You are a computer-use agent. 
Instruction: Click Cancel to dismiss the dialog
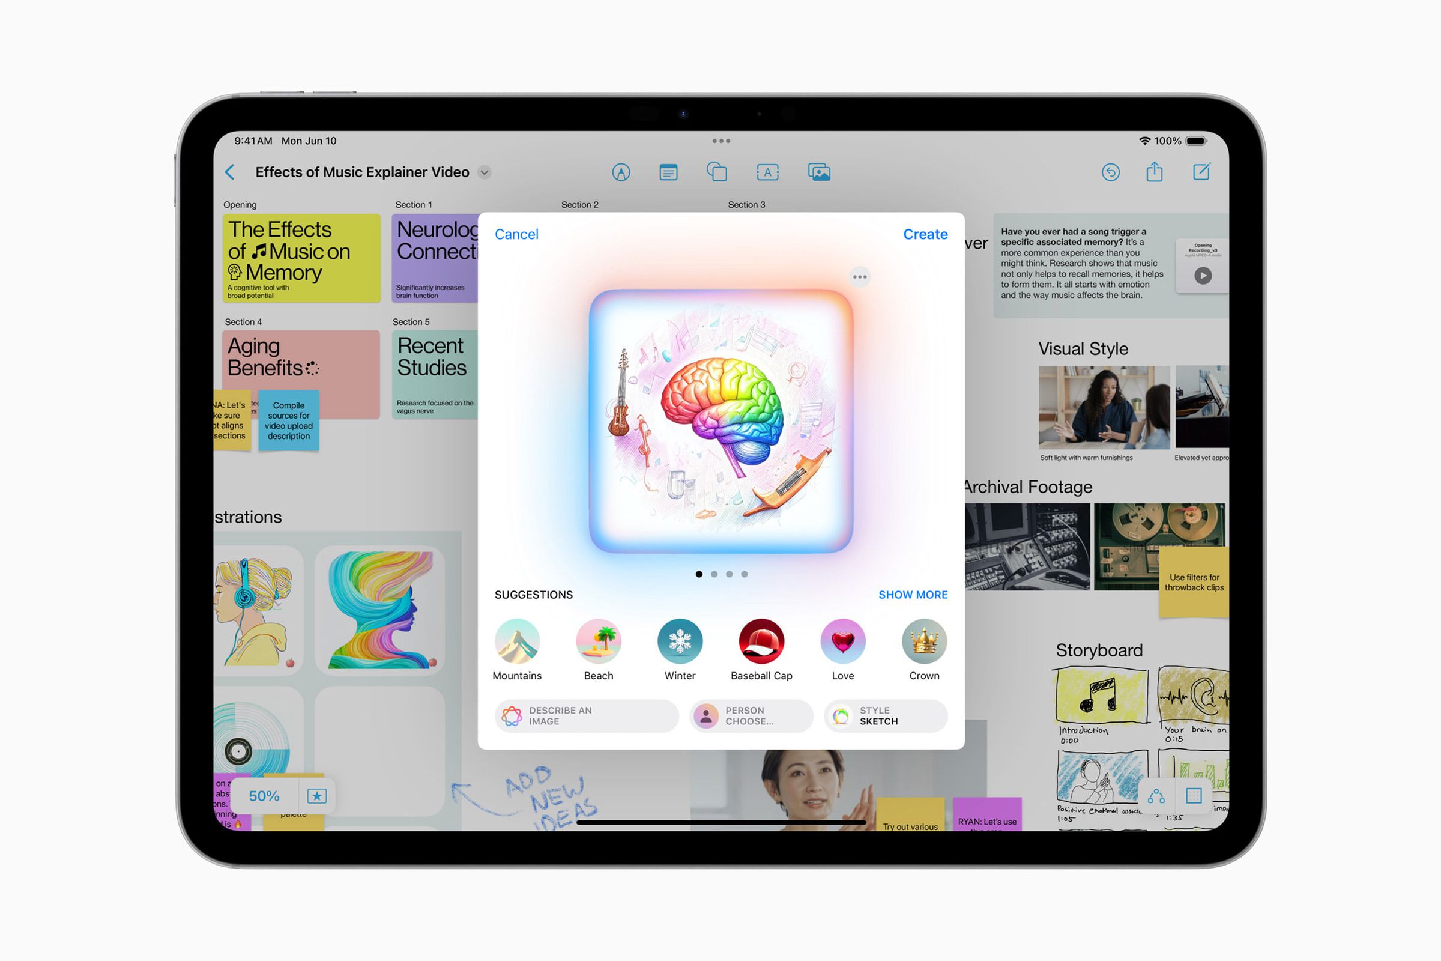click(515, 234)
